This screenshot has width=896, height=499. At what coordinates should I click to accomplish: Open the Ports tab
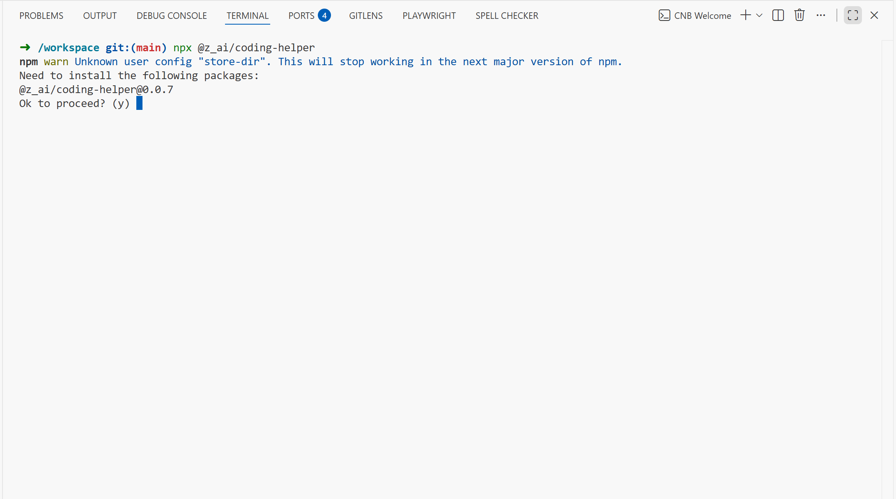301,16
